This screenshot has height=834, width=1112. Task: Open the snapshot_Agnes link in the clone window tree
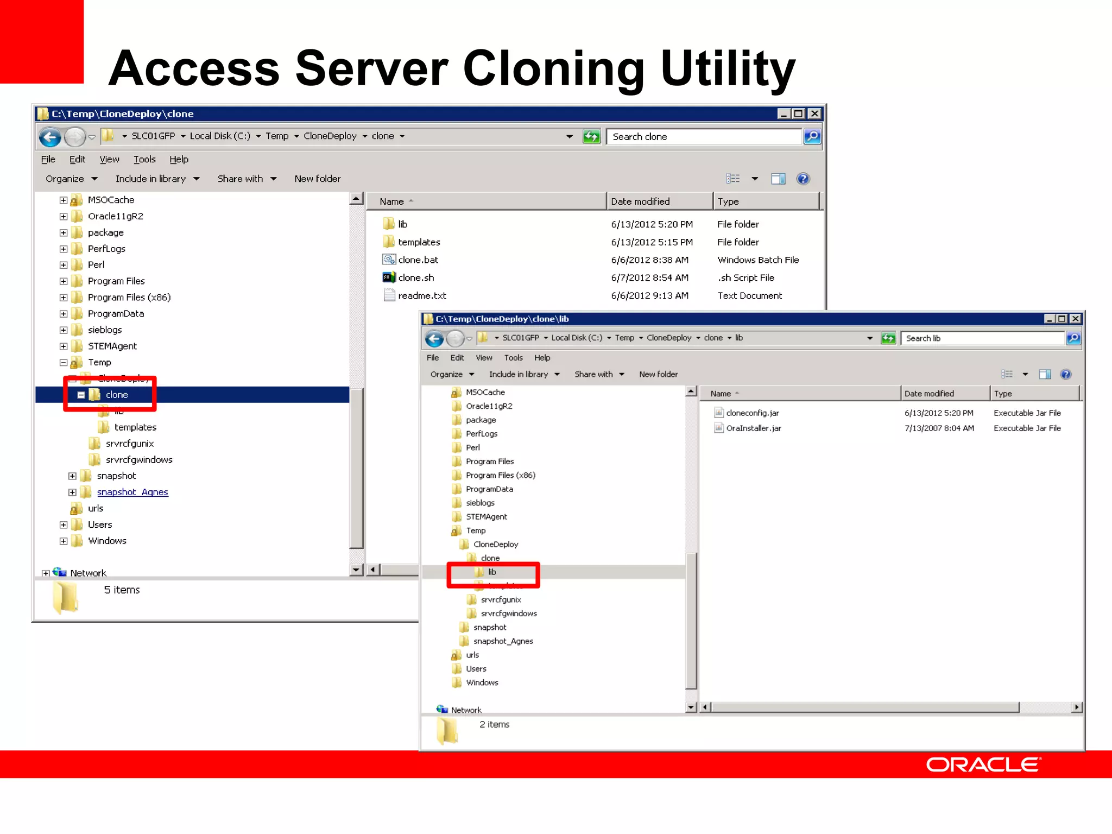[132, 492]
